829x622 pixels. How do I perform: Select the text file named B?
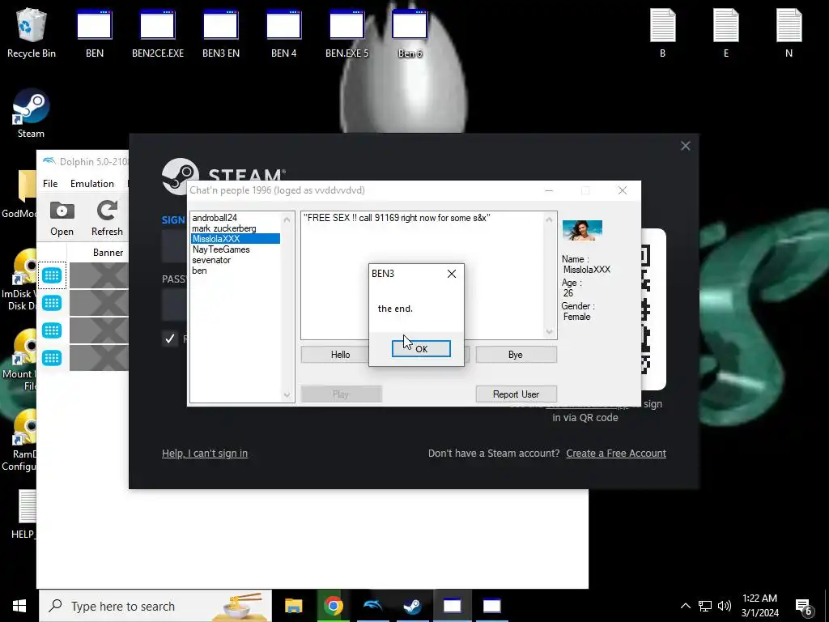click(662, 32)
